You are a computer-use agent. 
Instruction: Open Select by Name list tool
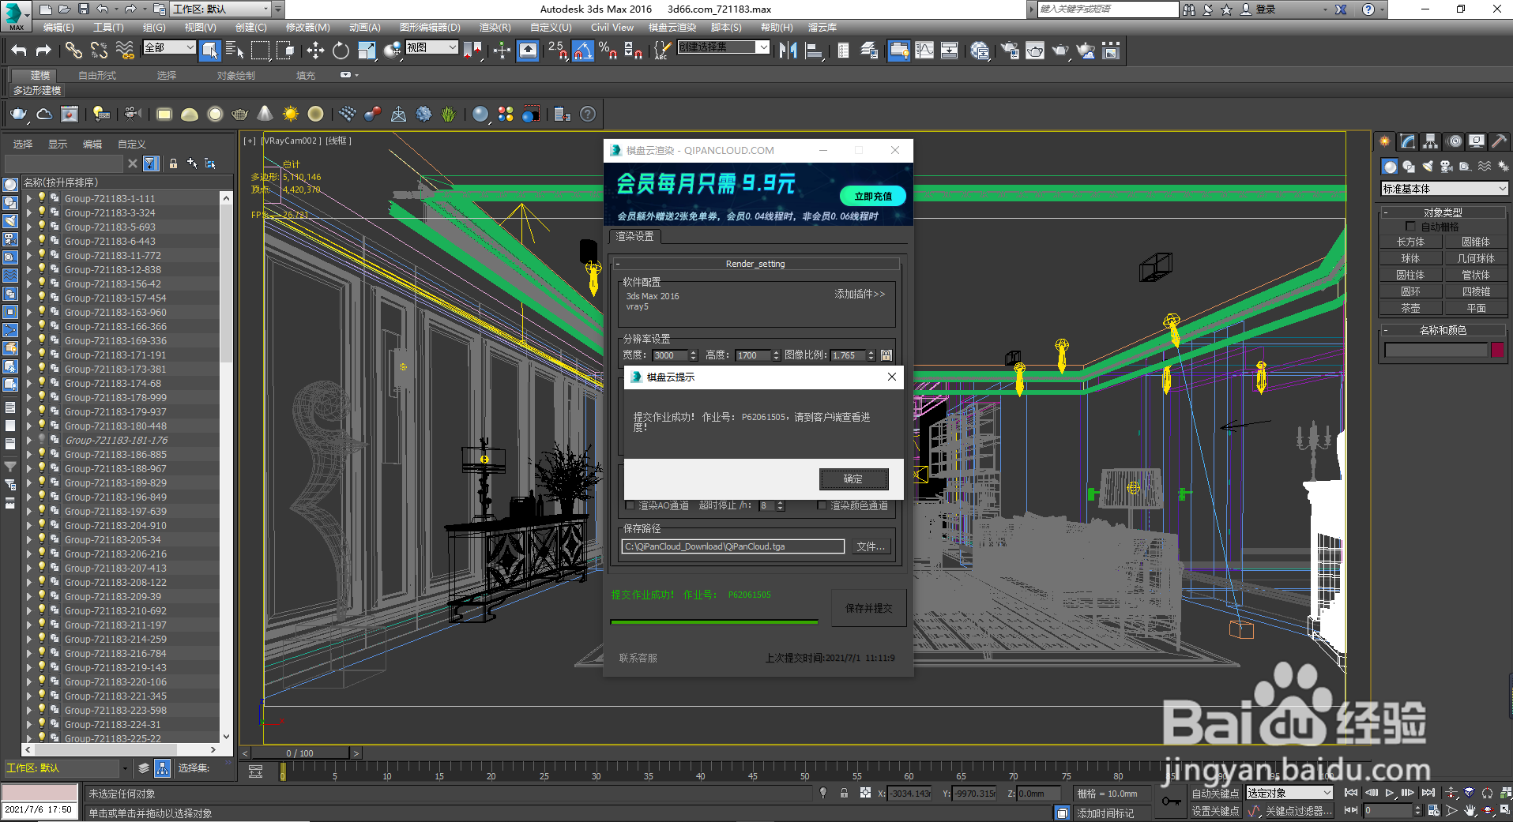(235, 51)
